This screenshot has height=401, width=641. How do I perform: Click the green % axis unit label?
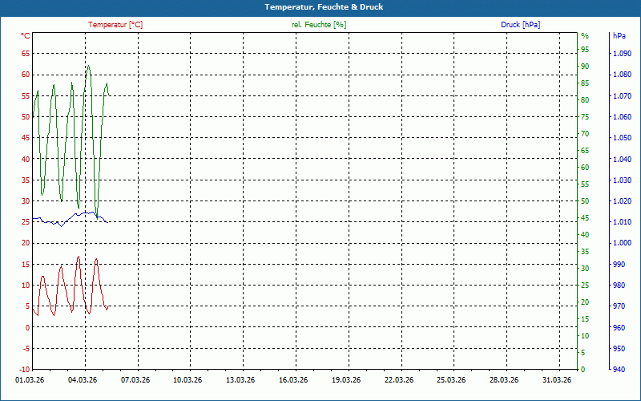tap(585, 36)
